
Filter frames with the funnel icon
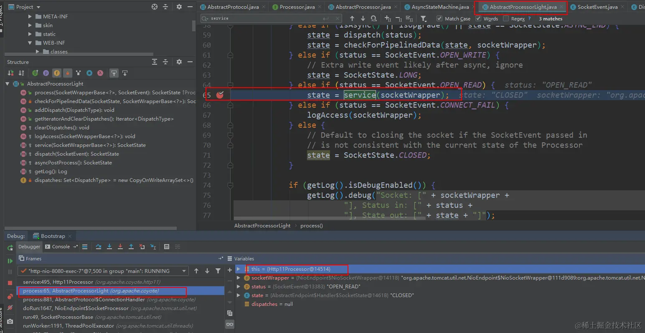218,271
